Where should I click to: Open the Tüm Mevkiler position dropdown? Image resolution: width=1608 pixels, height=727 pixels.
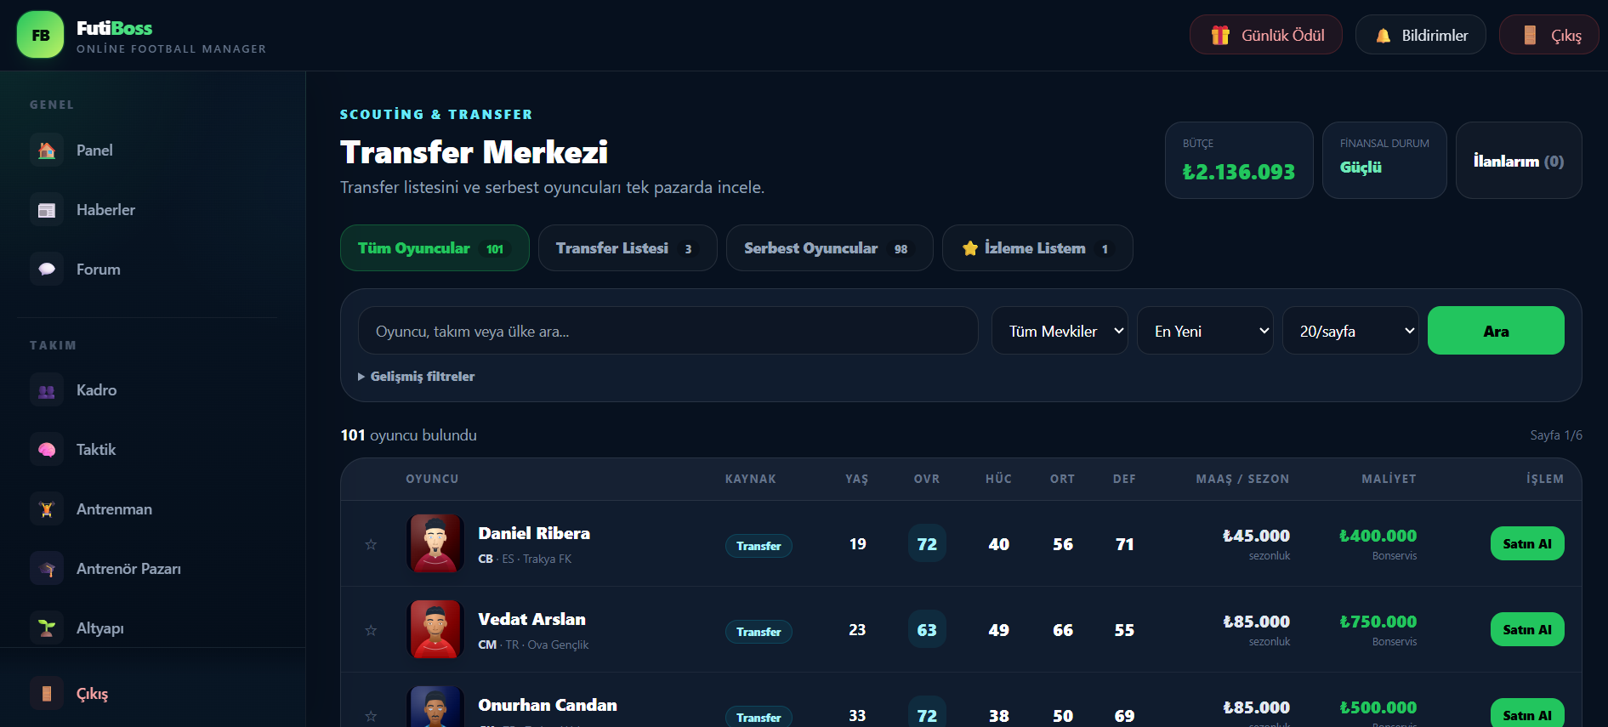pos(1060,331)
